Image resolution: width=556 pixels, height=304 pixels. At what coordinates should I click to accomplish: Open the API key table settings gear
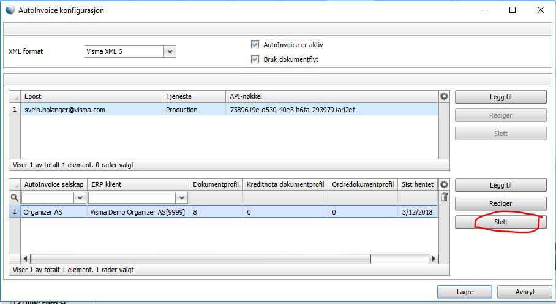pos(444,96)
